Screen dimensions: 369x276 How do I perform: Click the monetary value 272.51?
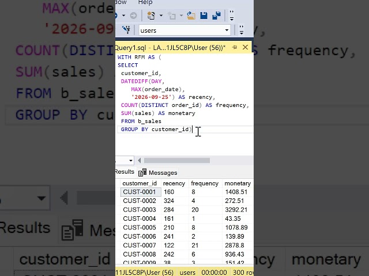pyautogui.click(x=234, y=201)
